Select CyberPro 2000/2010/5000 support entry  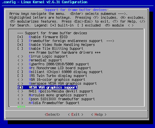tap(59, 64)
